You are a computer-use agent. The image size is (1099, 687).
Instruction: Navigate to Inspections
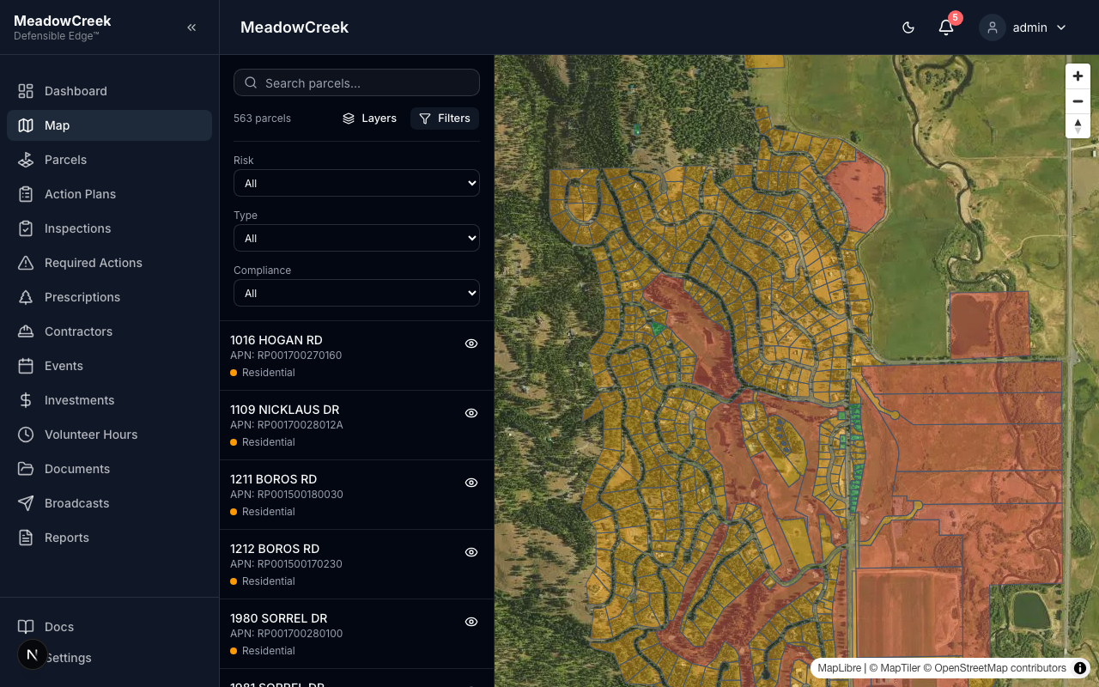[109, 228]
